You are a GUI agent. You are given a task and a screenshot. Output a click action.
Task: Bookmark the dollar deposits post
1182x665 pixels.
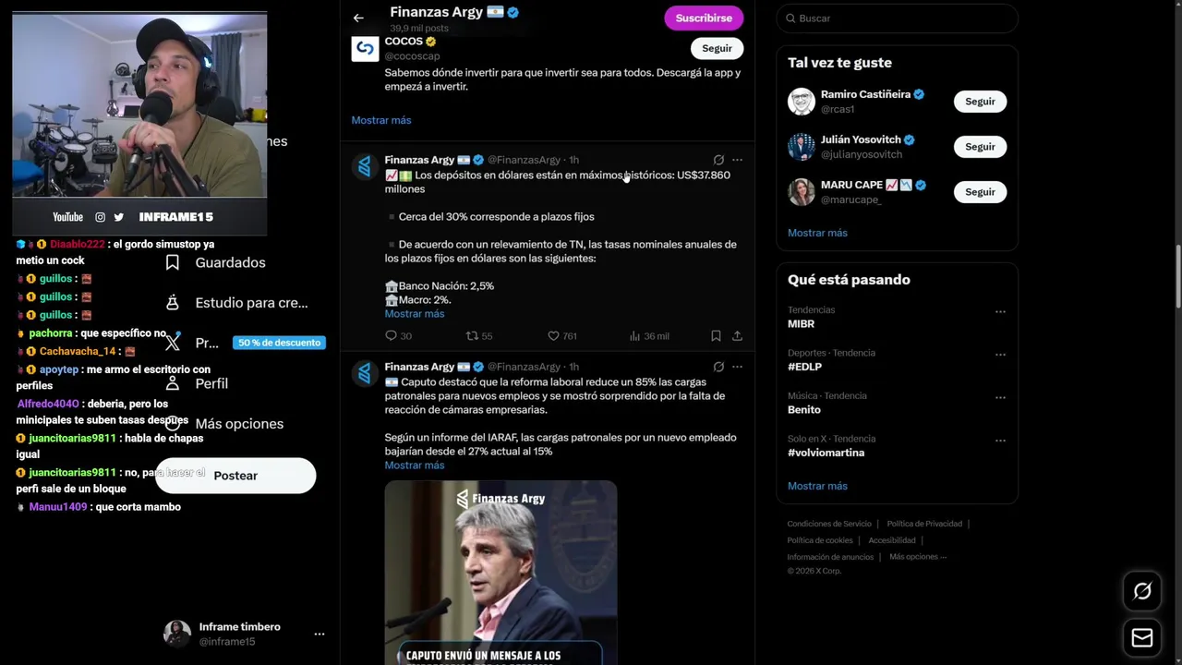pyautogui.click(x=716, y=336)
